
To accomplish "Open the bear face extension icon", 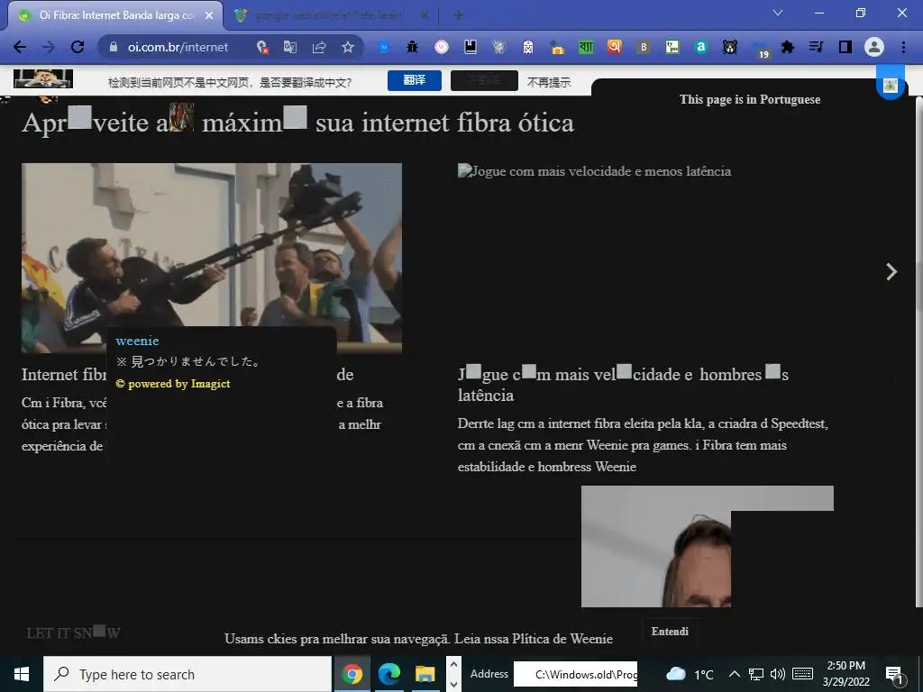I will pos(730,47).
